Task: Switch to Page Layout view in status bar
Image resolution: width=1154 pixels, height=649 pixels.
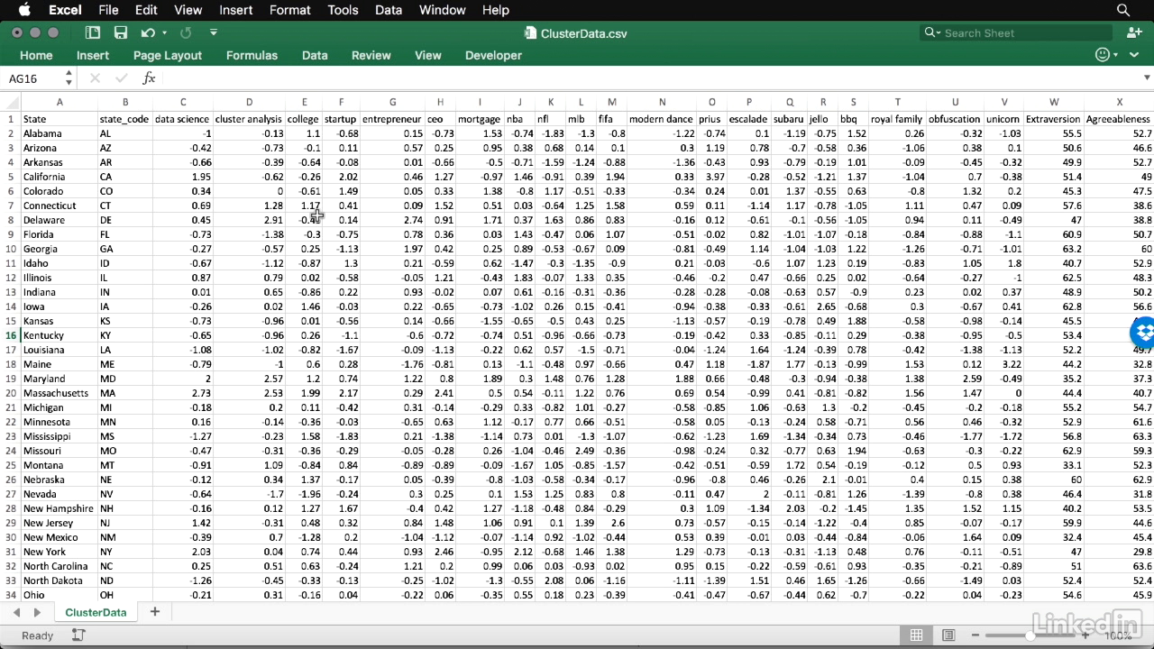Action: point(948,635)
